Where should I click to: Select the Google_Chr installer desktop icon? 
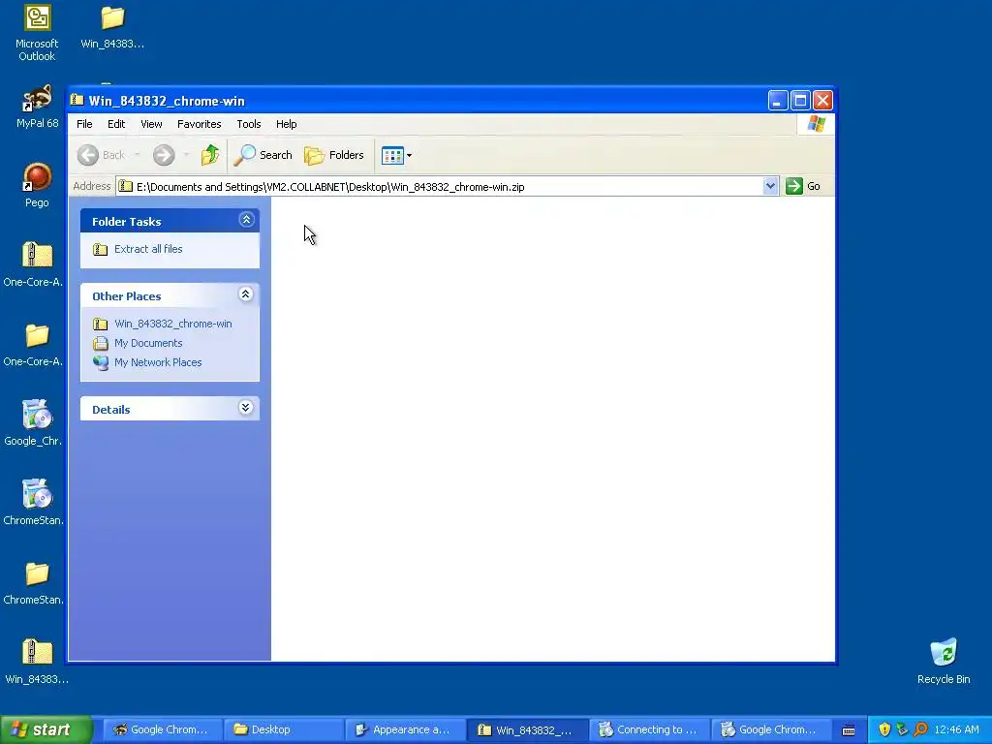coord(33,423)
